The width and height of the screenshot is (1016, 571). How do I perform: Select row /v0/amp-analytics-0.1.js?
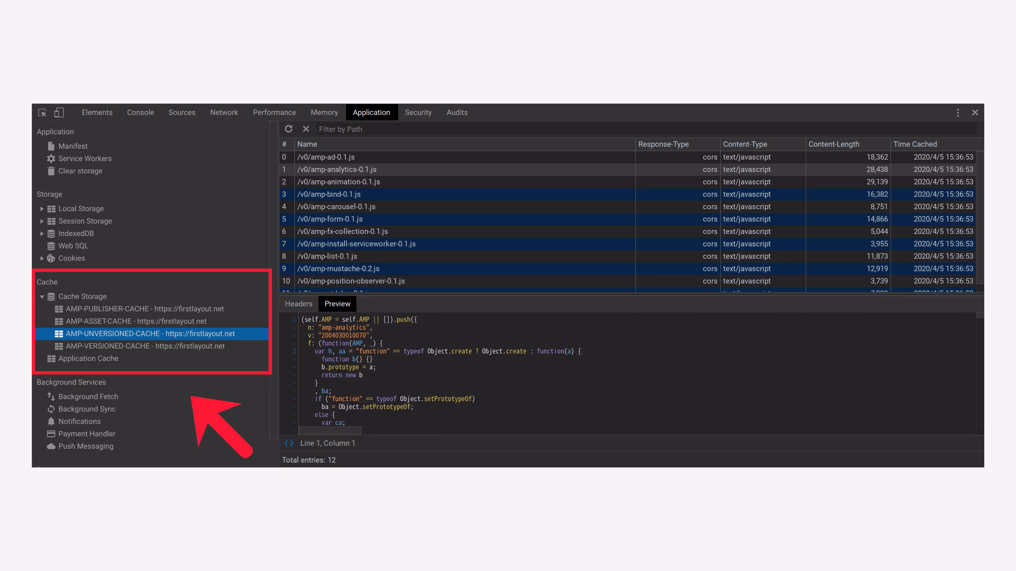pyautogui.click(x=628, y=169)
